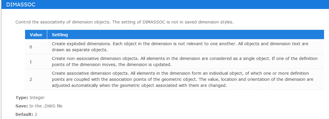Click the bold Type label
The image size is (329, 119).
click(x=22, y=97)
